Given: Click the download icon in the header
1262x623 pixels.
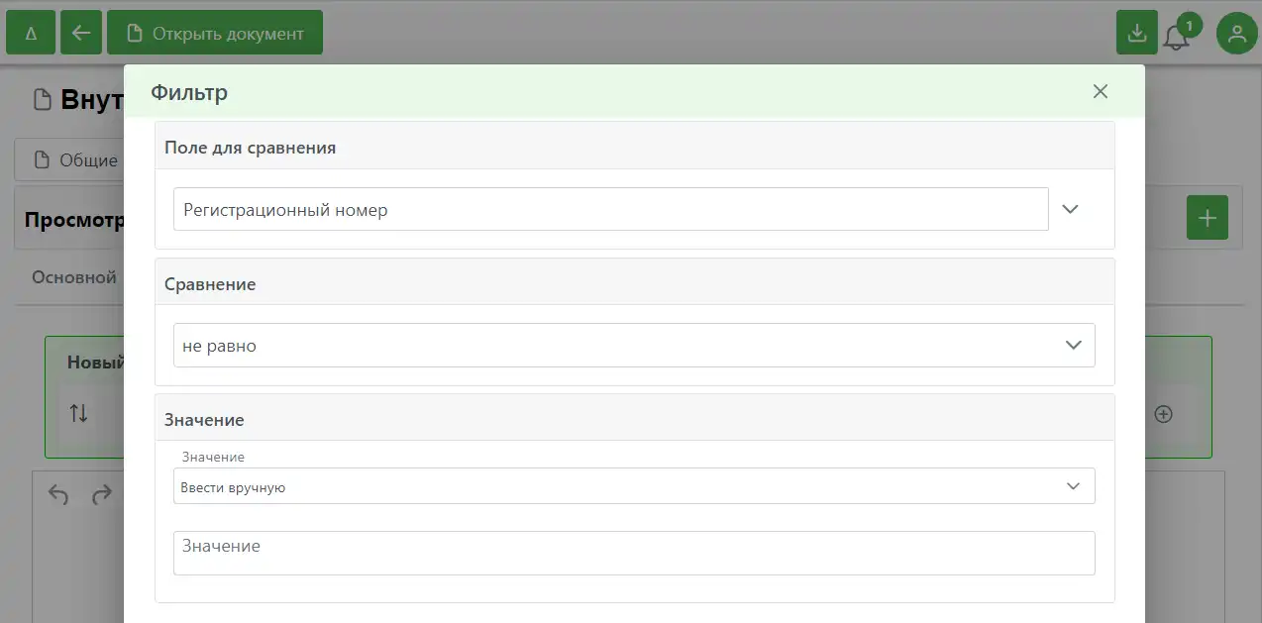Looking at the screenshot, I should point(1137,33).
